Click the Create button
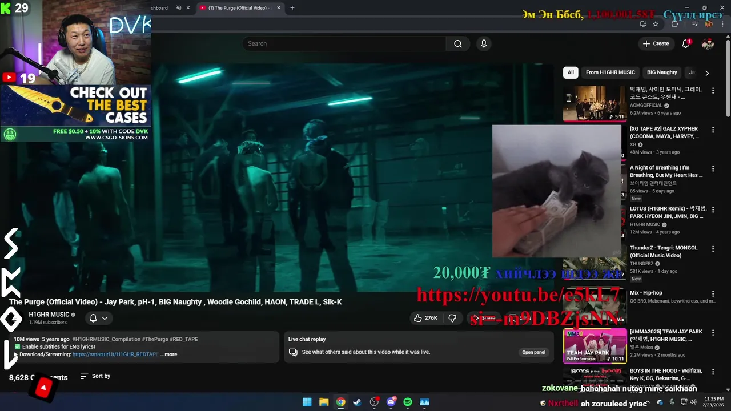Image resolution: width=731 pixels, height=411 pixels. 656,43
